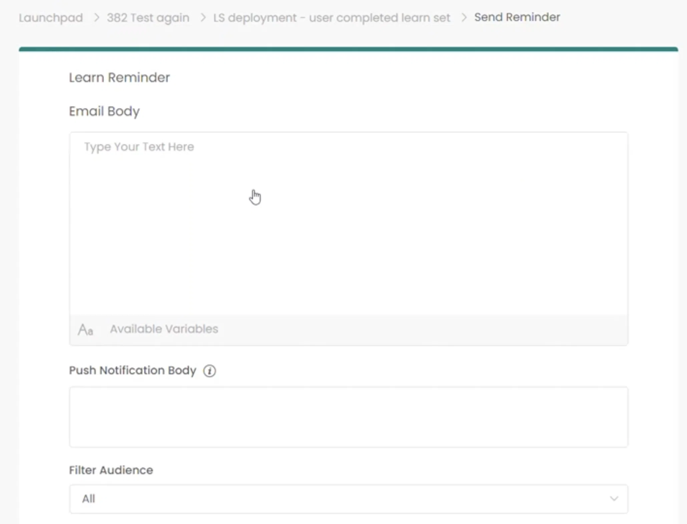The width and height of the screenshot is (687, 524).
Task: Navigate to 382 Test again breadcrumb
Action: pyautogui.click(x=148, y=18)
